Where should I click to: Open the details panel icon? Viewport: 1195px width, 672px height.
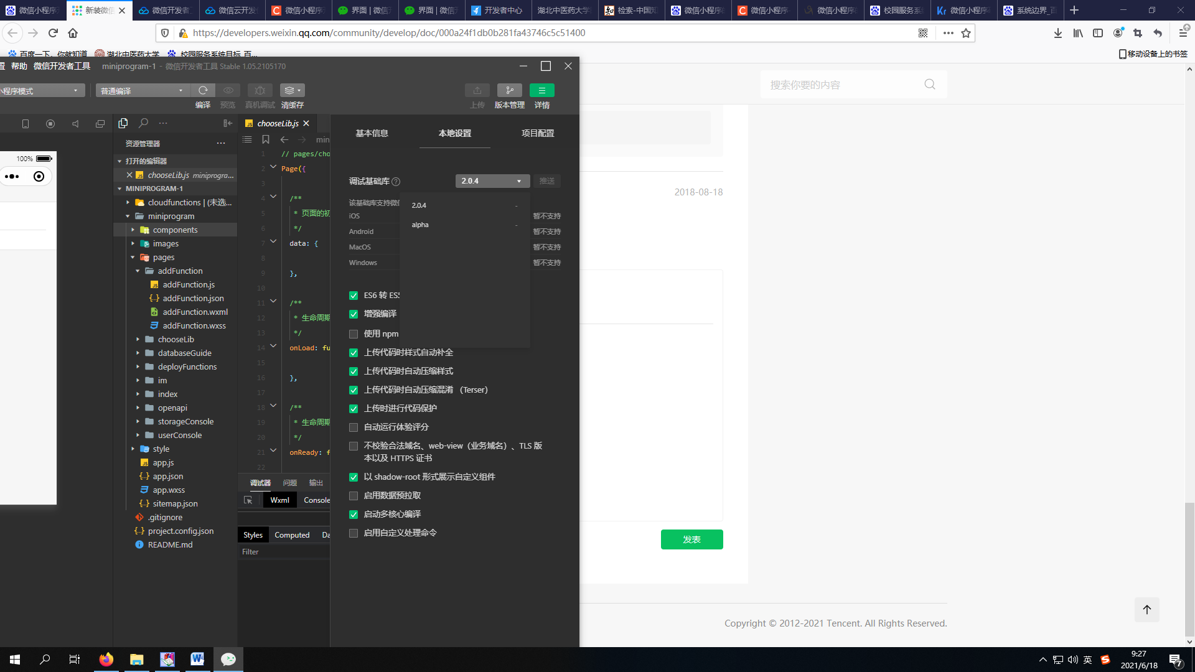click(x=541, y=90)
